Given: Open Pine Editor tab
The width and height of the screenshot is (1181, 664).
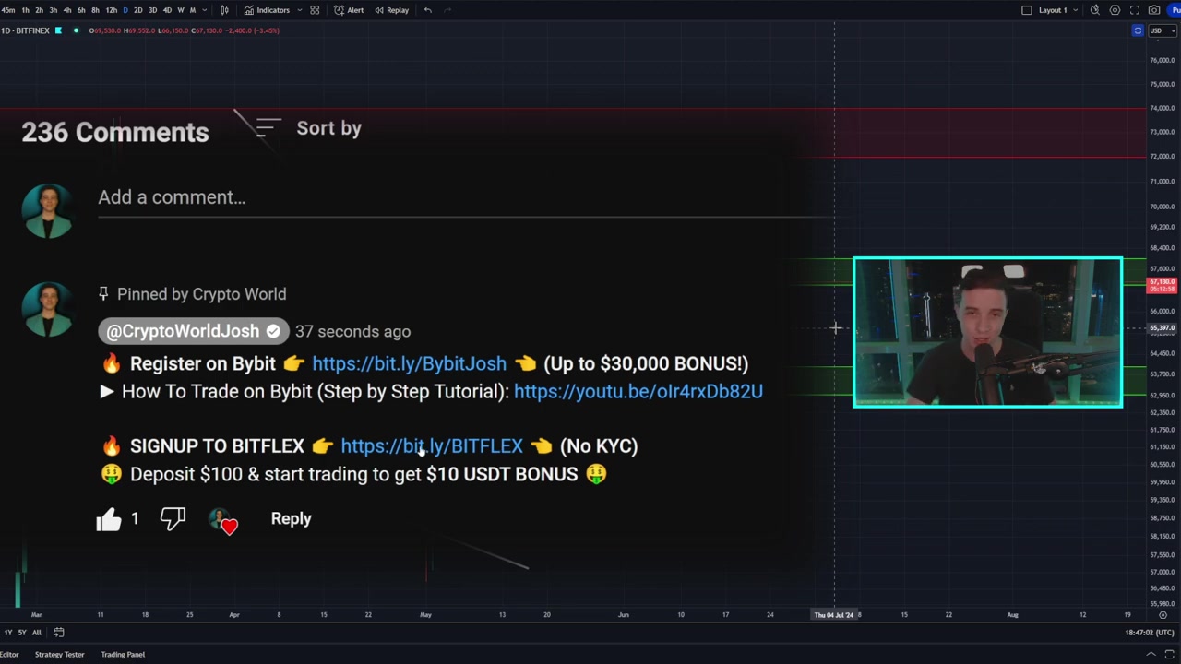Looking at the screenshot, I should click(x=8, y=655).
